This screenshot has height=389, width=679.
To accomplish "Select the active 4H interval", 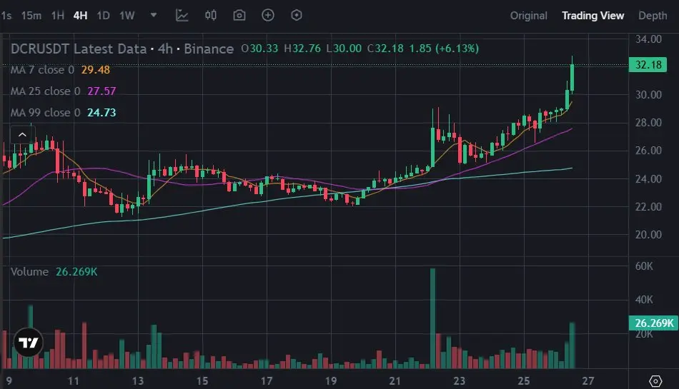I will tap(81, 16).
